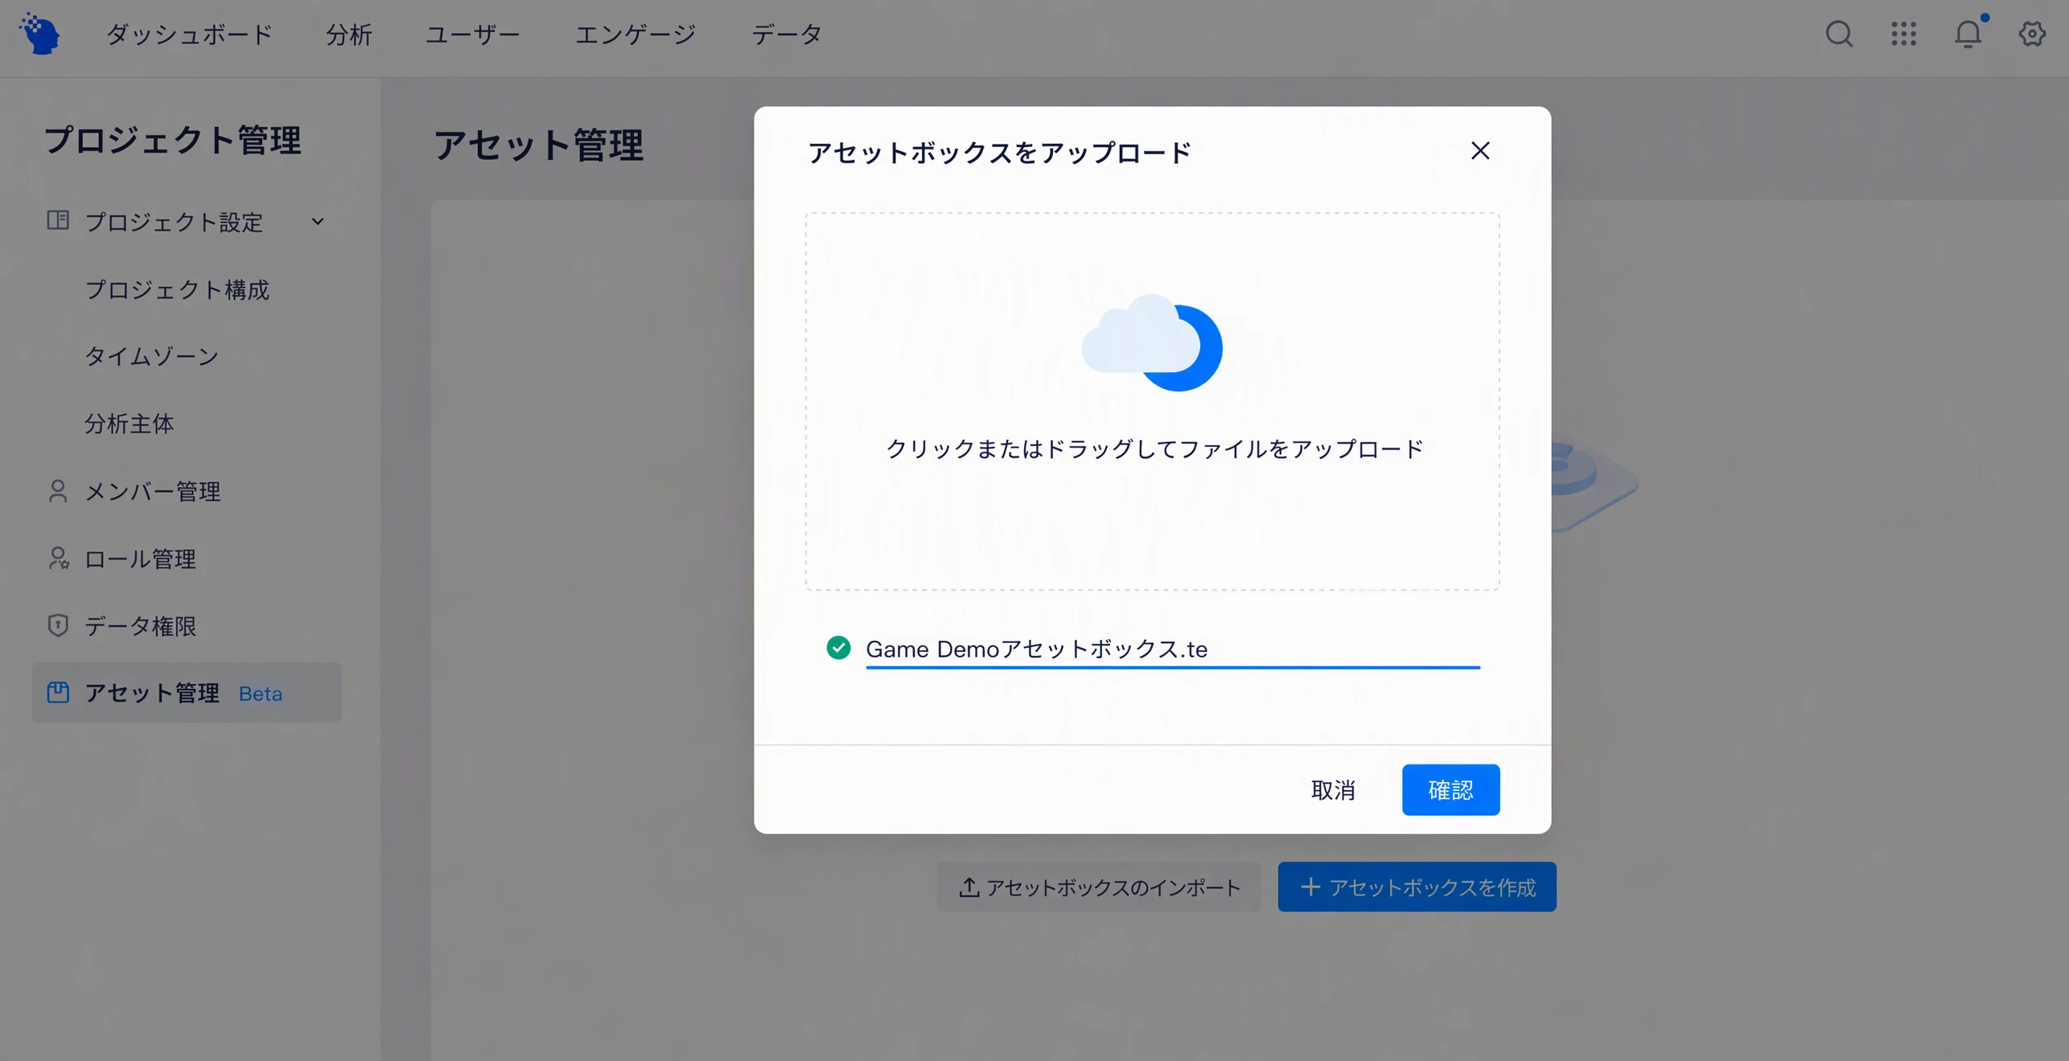Open the エンゲージ menu
Viewport: 2069px width, 1061px height.
635,35
